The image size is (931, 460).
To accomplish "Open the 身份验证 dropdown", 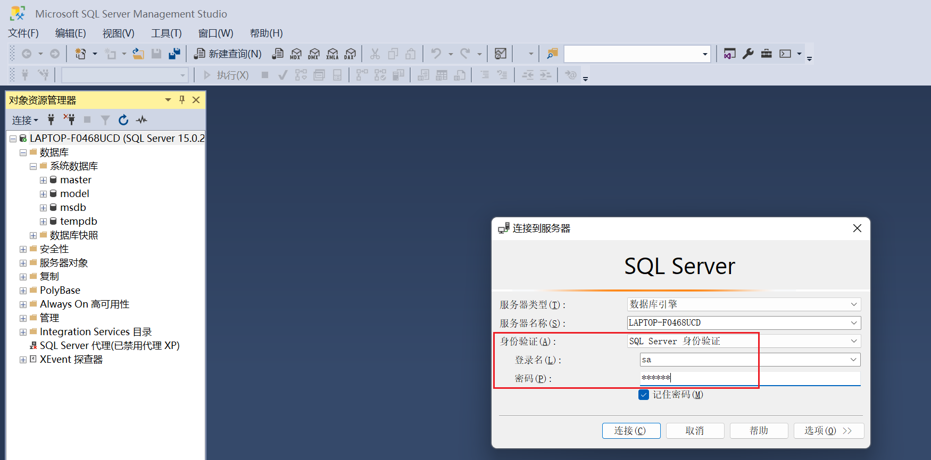I will click(x=744, y=341).
